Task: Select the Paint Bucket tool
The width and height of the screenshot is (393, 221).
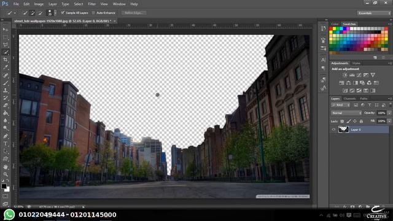Action: 6,113
